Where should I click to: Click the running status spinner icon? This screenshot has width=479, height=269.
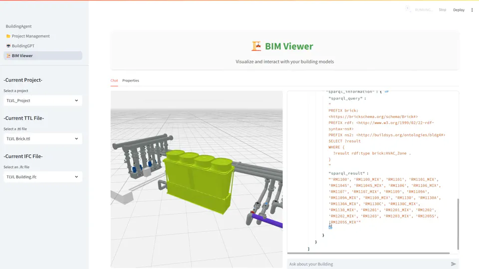[408, 9]
